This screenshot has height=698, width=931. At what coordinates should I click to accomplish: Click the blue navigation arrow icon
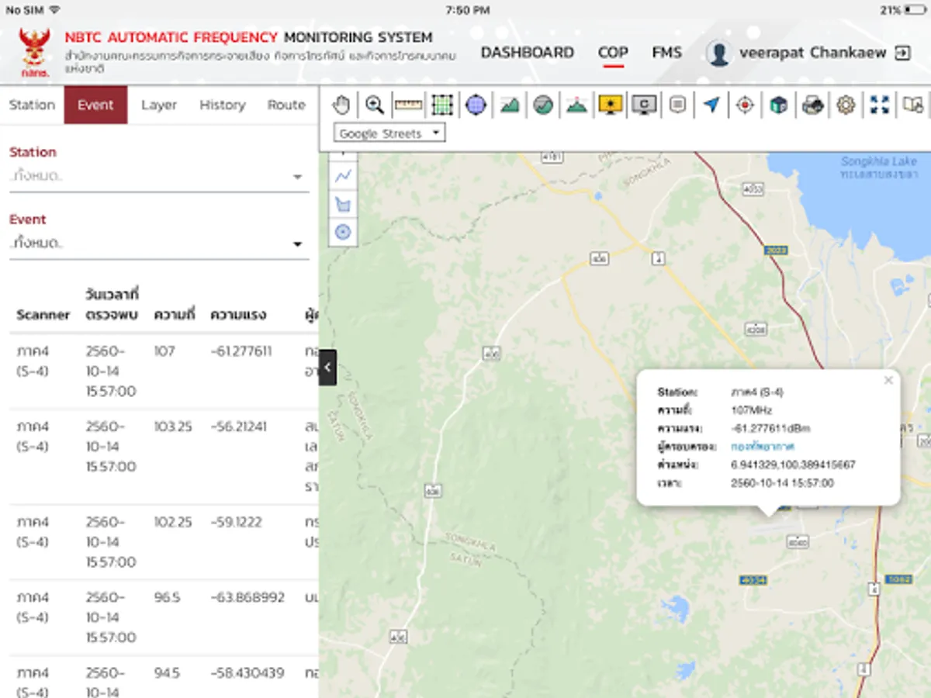coord(711,105)
